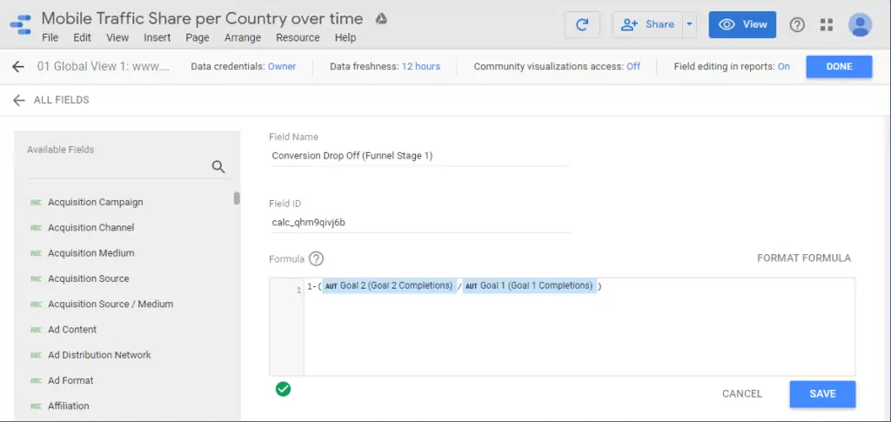This screenshot has height=422, width=891.
Task: Click the green formula valid checkmark
Action: [283, 389]
